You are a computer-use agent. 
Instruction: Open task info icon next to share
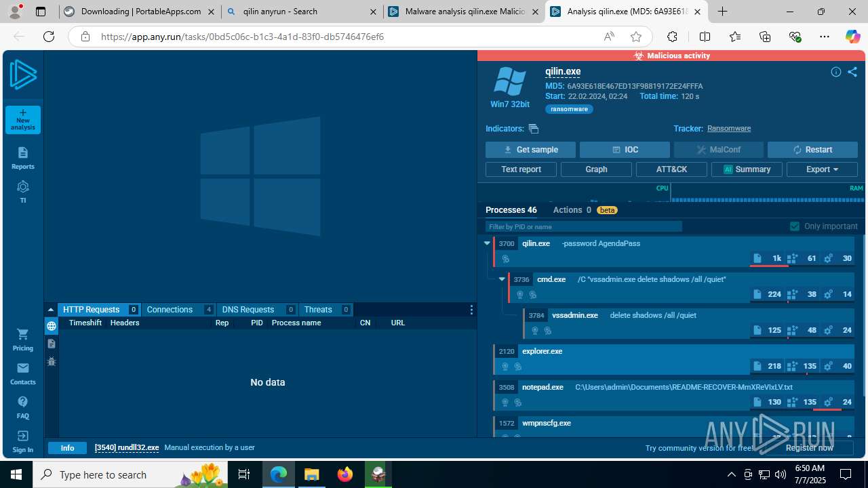[x=836, y=72]
